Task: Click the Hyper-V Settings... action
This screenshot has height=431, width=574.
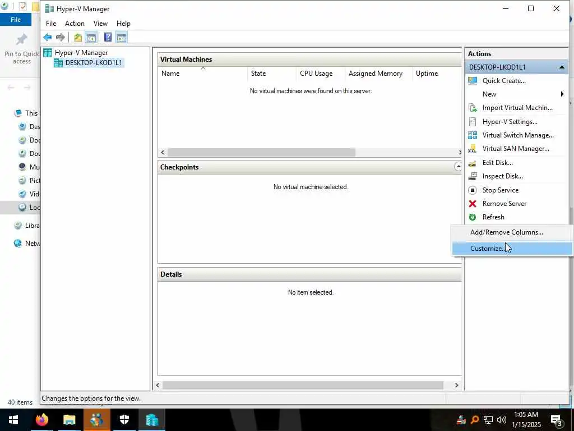Action: 510,122
